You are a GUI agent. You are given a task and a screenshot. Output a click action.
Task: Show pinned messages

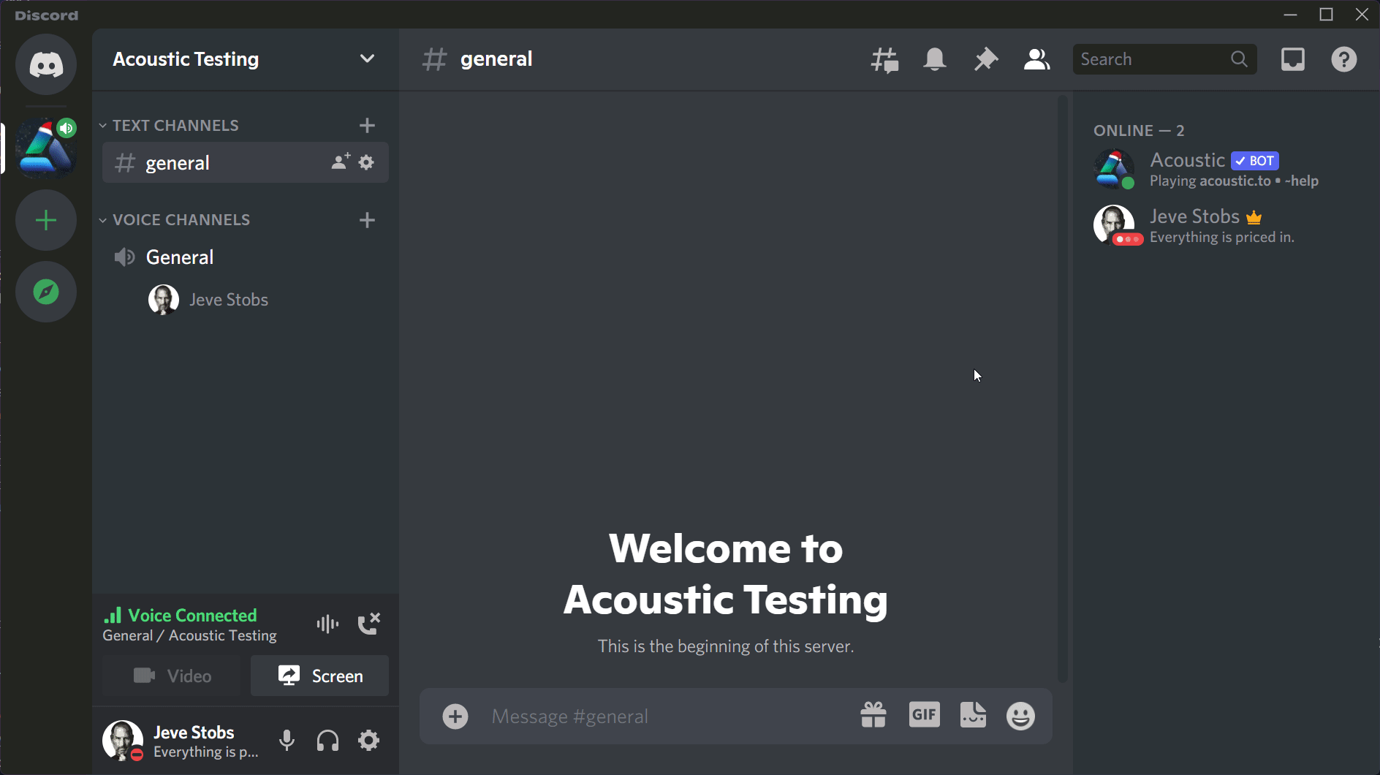(x=986, y=59)
